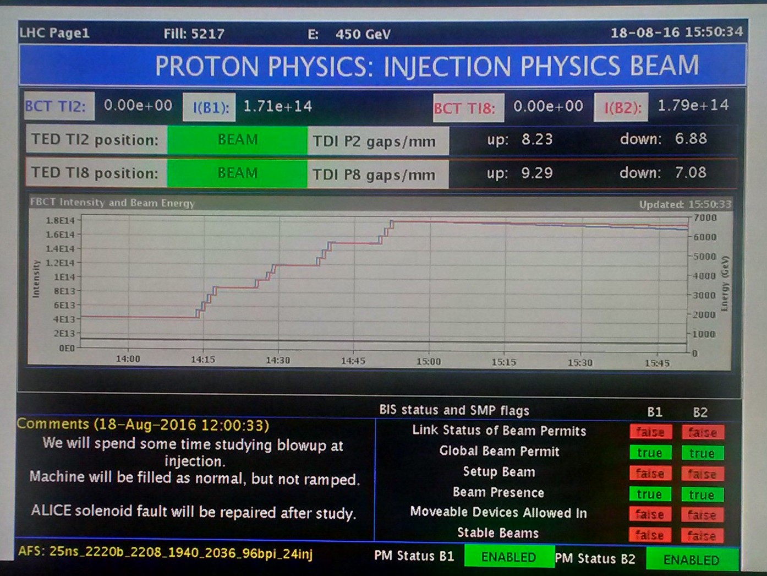Click the B1 flag for Link Status of Beam Permits
This screenshot has width=767, height=576.
pos(650,432)
